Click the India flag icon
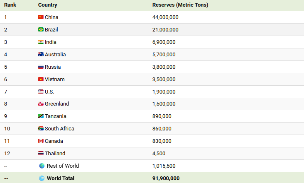Viewport: 304px width, 183px height. [41, 42]
